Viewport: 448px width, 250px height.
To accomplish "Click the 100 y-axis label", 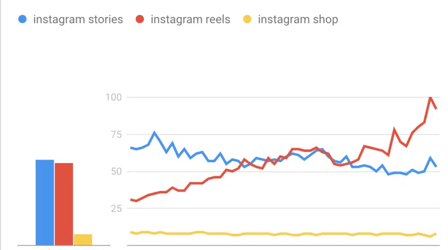I will pyautogui.click(x=114, y=97).
